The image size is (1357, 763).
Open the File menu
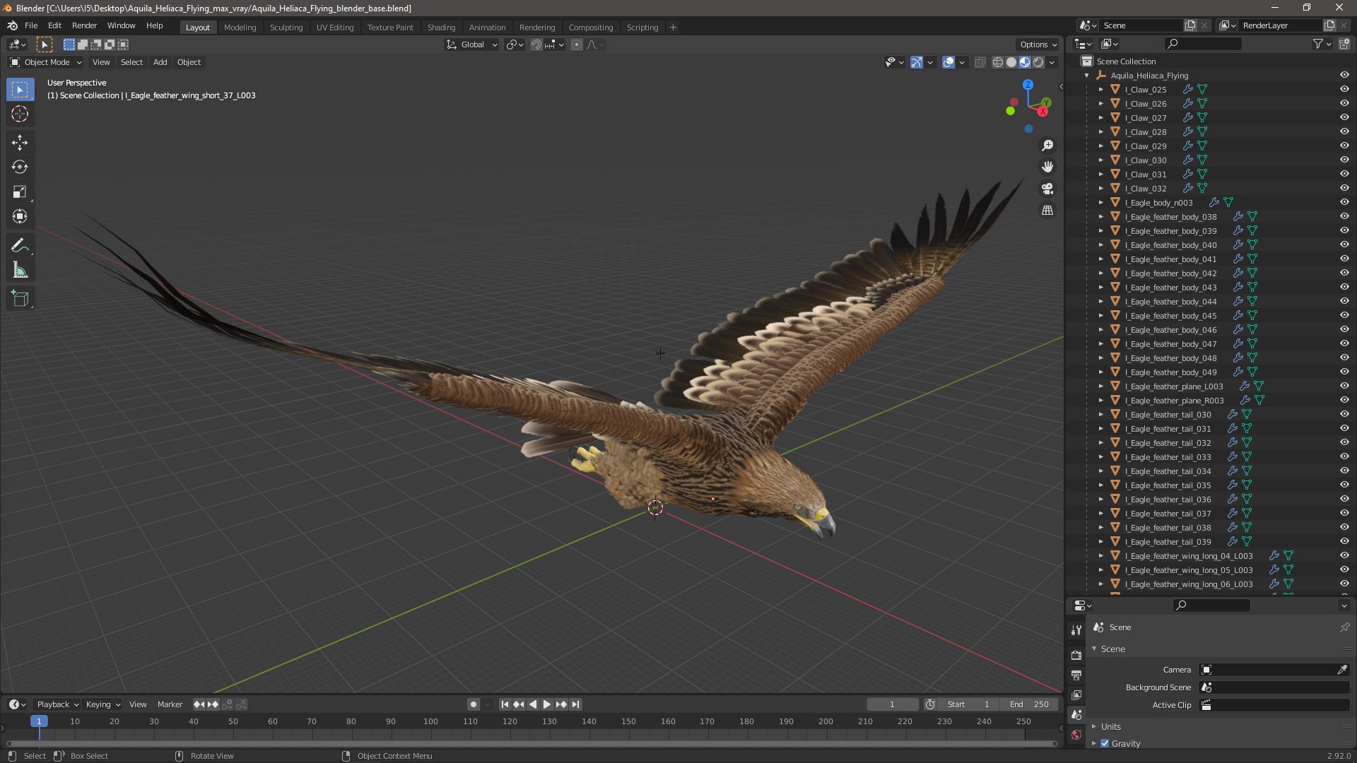pyautogui.click(x=31, y=25)
